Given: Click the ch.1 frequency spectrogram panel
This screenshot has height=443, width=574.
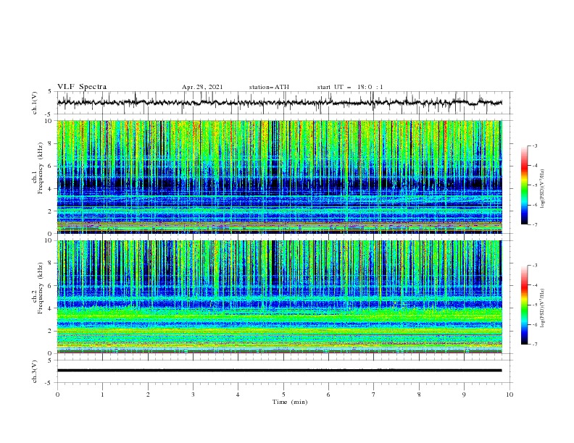Looking at the screenshot, I should pos(279,177).
